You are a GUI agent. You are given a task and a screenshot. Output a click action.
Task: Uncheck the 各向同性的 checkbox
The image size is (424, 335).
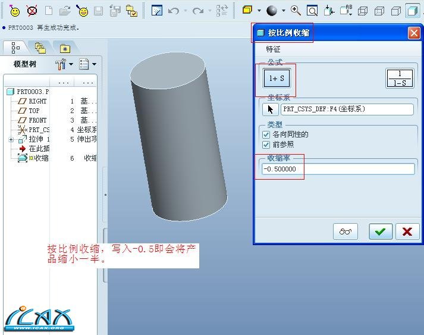tap(266, 134)
